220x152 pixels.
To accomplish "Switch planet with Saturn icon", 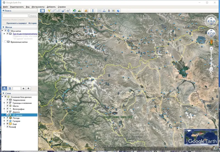I will (86, 11).
